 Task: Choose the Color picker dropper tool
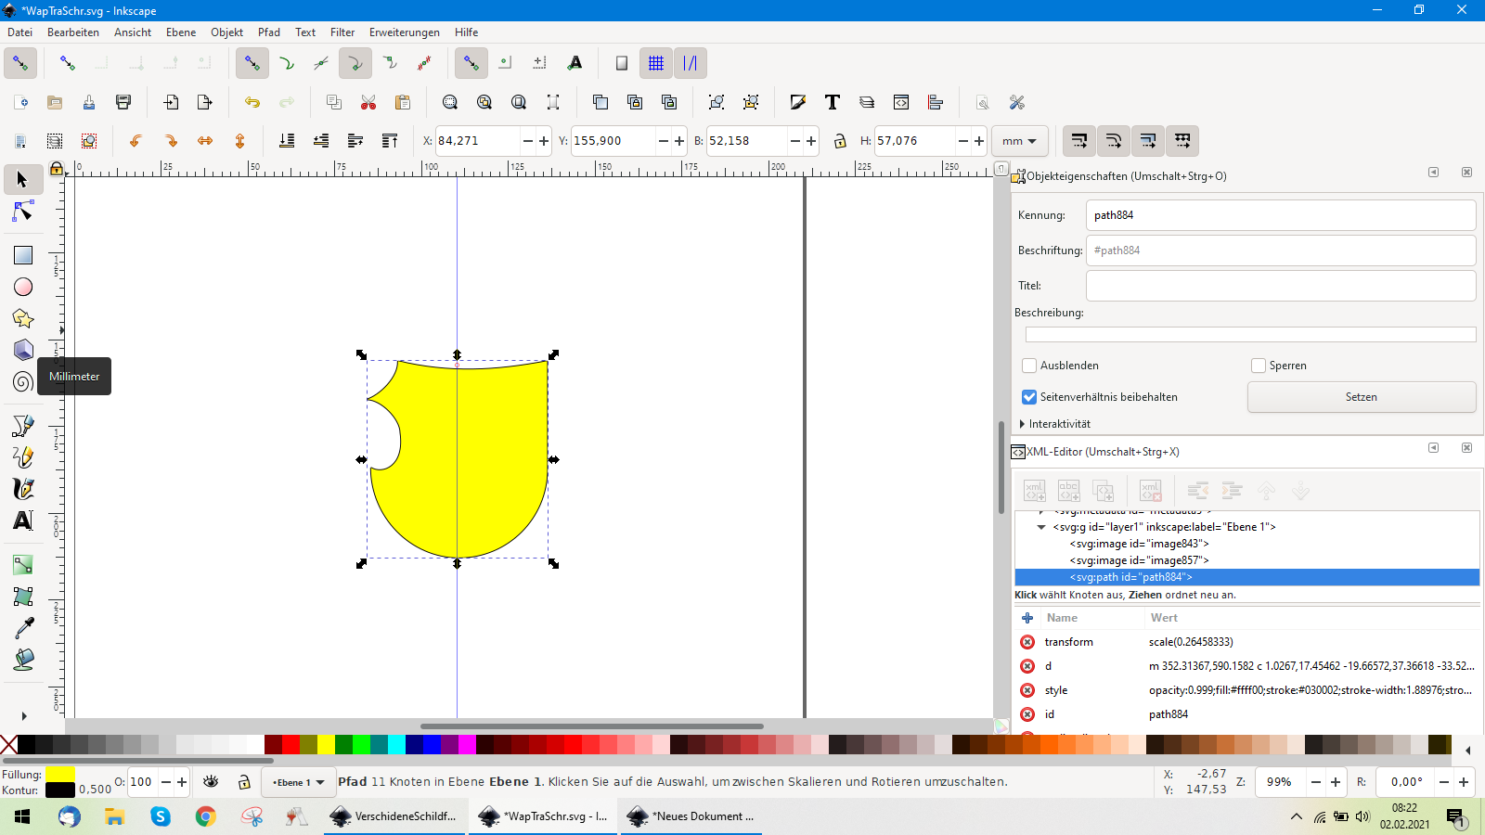[23, 628]
